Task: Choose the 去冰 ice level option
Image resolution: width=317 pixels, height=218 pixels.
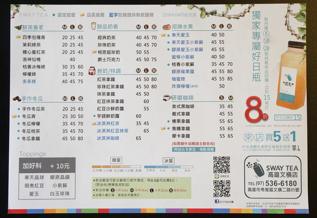Action: [188, 170]
